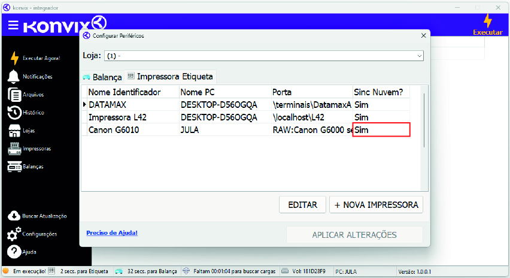Open Balanças scale icon
Viewport: 510px width, 278px height.
pos(14,167)
